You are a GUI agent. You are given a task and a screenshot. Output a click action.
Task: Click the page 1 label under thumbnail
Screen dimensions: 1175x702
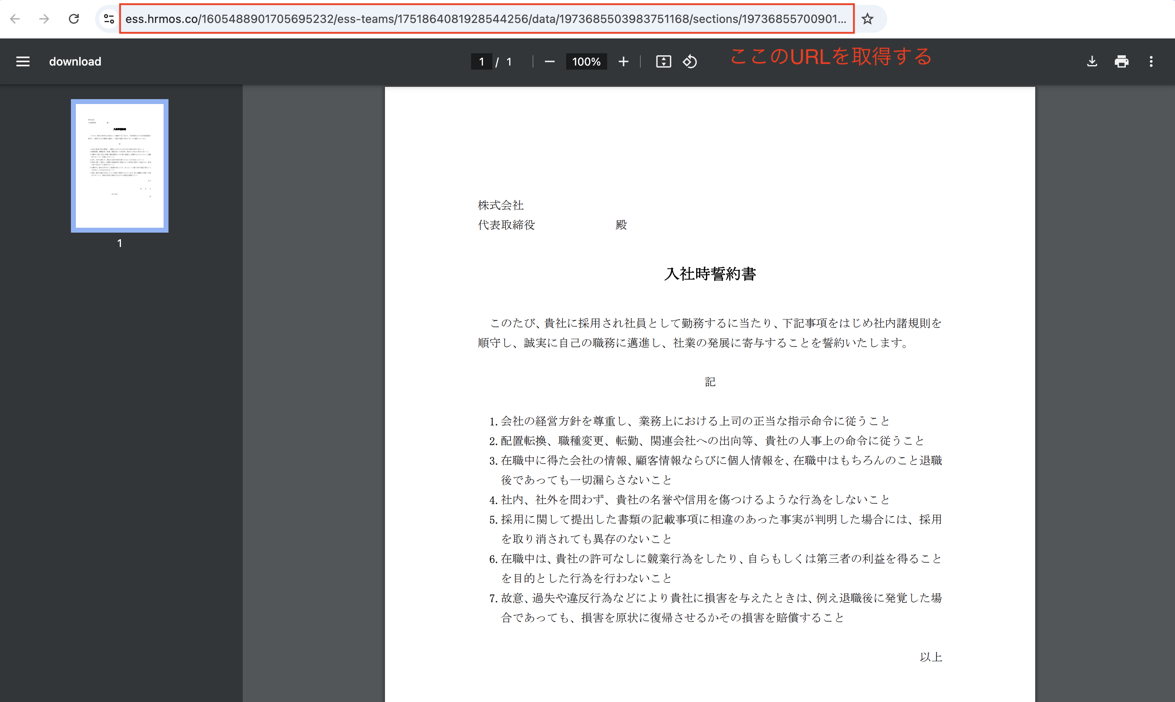click(x=120, y=243)
